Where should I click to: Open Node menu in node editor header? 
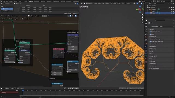click(17, 16)
